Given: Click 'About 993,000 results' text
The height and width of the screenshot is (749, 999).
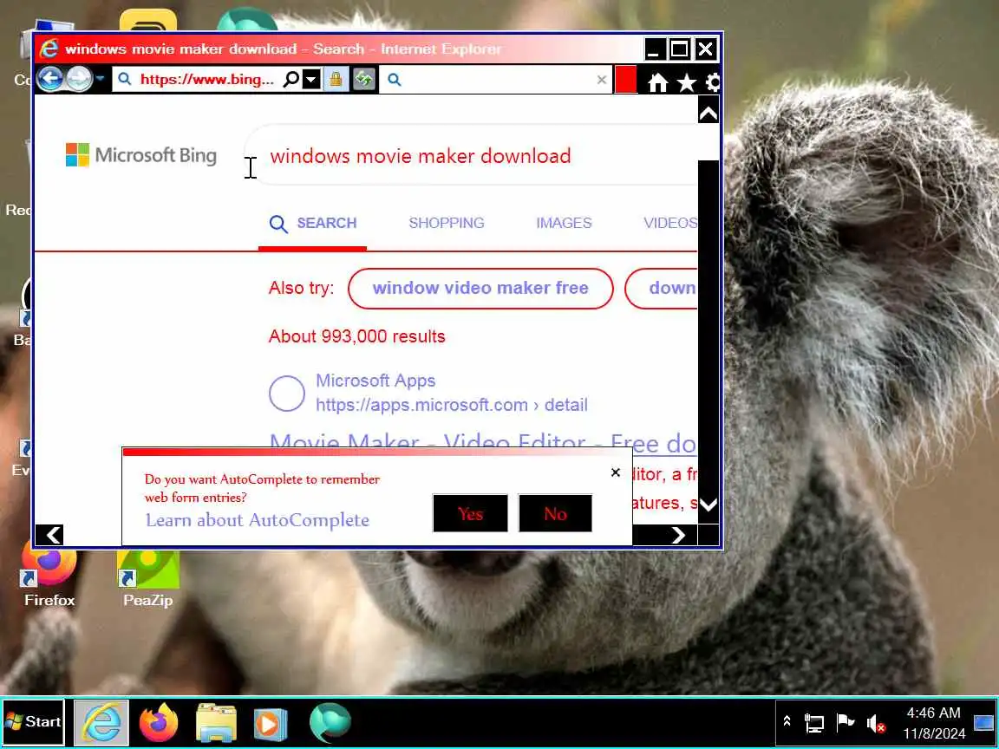Looking at the screenshot, I should click(x=356, y=336).
